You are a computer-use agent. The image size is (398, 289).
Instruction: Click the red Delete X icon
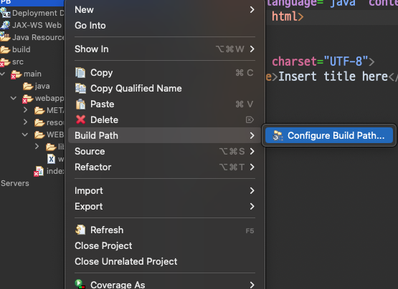[80, 119]
